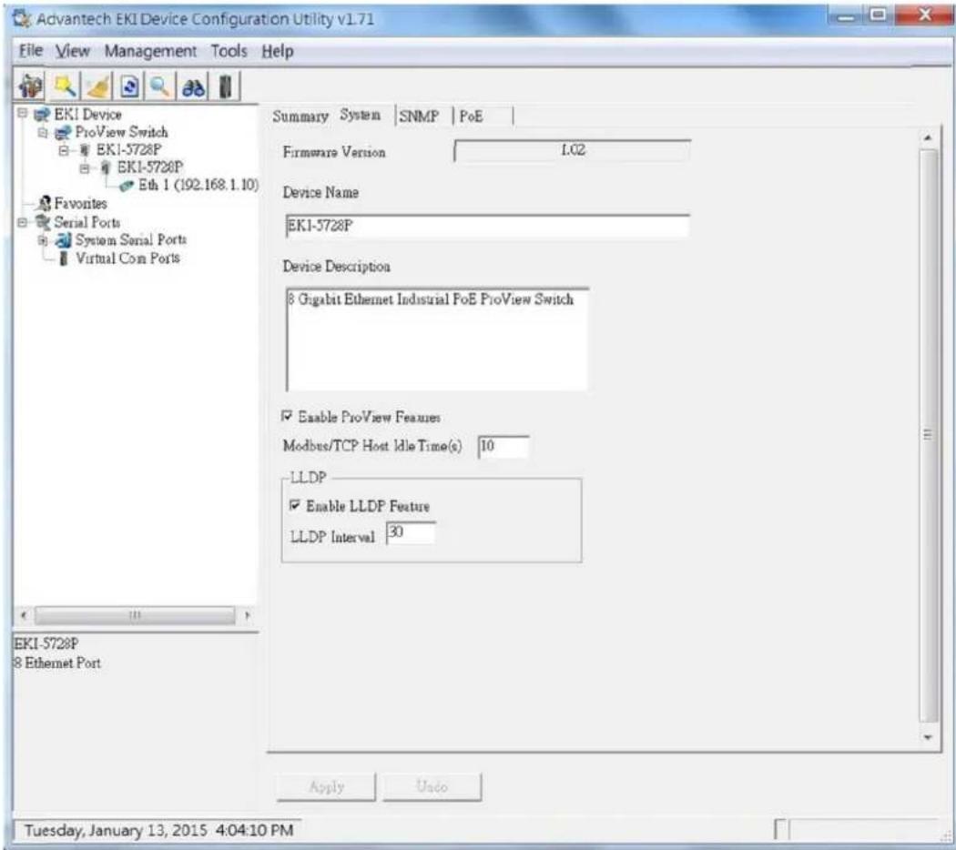Collapse the first EKI-5728P tree node

tap(64, 150)
